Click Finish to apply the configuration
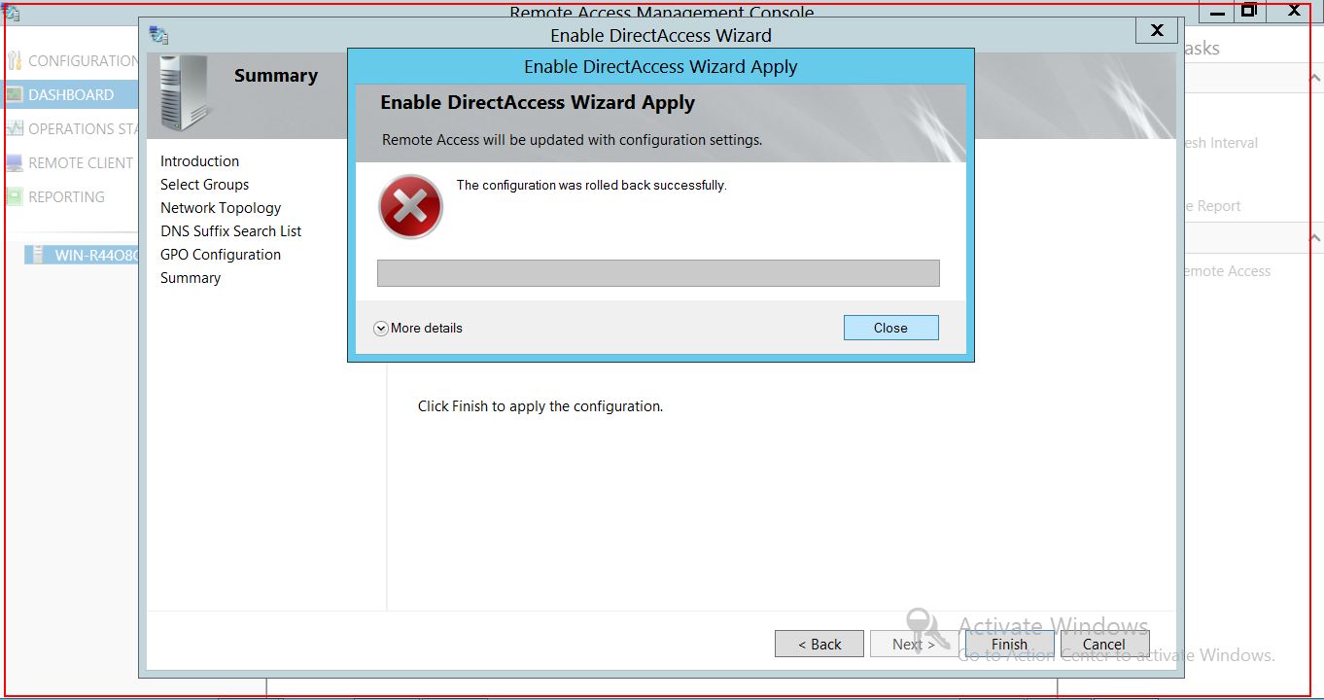The width and height of the screenshot is (1324, 700). pos(1009,644)
